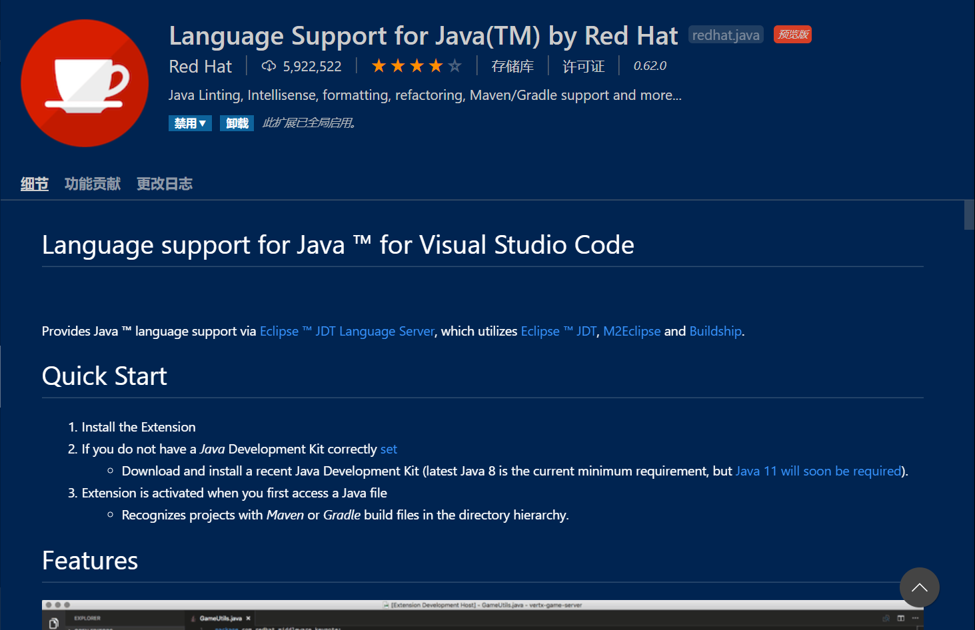Click the red coffee cup extension logo

[x=85, y=83]
